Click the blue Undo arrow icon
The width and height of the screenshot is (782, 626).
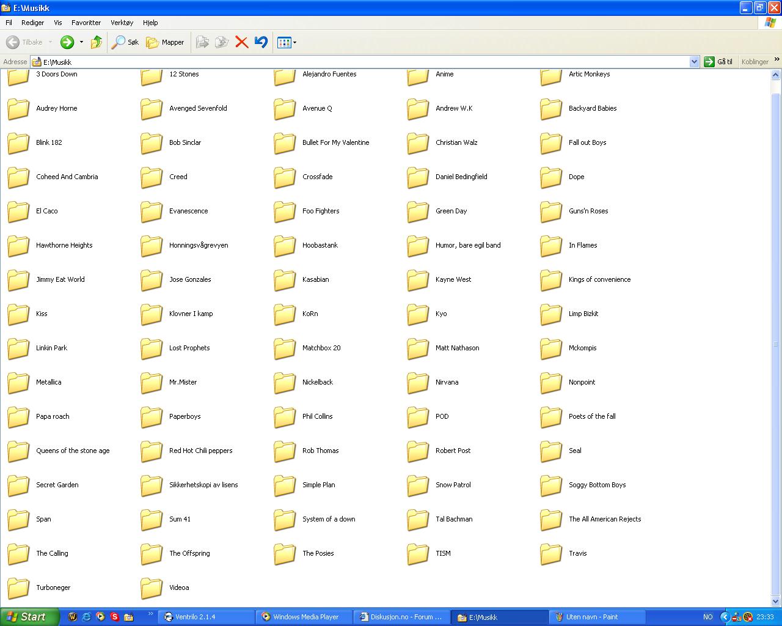click(261, 42)
